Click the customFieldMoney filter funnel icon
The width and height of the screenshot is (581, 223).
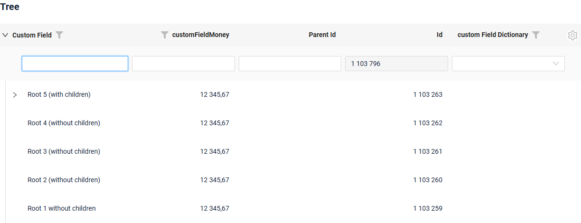click(165, 35)
